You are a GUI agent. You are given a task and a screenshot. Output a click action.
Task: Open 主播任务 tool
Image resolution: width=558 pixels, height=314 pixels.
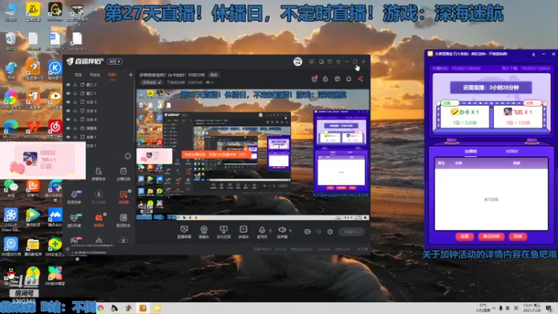coord(123,174)
